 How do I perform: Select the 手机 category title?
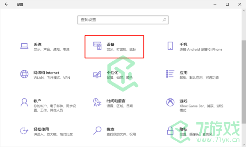[183, 45]
